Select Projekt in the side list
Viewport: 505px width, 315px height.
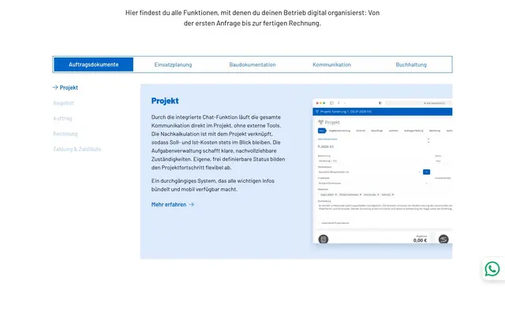[x=65, y=87]
